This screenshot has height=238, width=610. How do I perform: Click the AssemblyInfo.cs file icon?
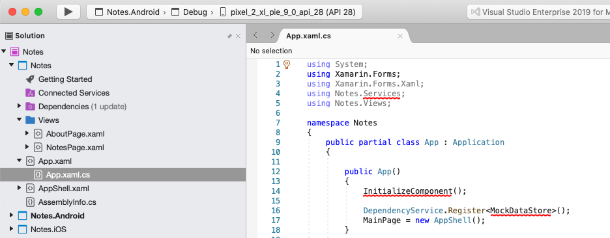click(x=30, y=202)
